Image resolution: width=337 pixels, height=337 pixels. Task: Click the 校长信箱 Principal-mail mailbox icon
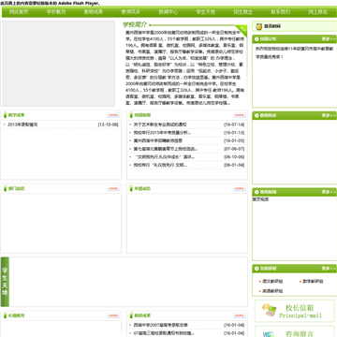pyautogui.click(x=270, y=311)
